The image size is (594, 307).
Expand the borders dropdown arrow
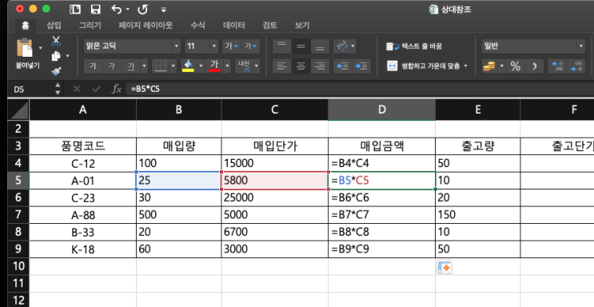pyautogui.click(x=173, y=66)
